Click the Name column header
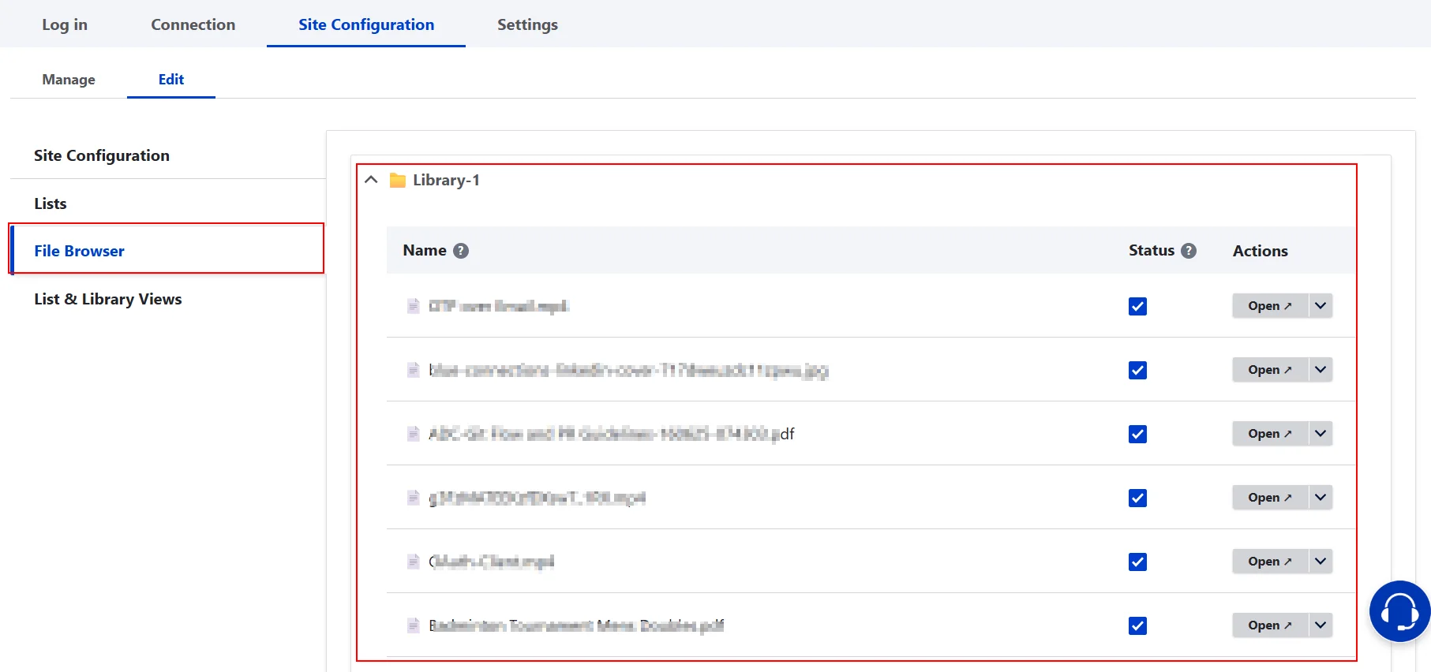Screen dimensions: 1431x672 point(425,251)
